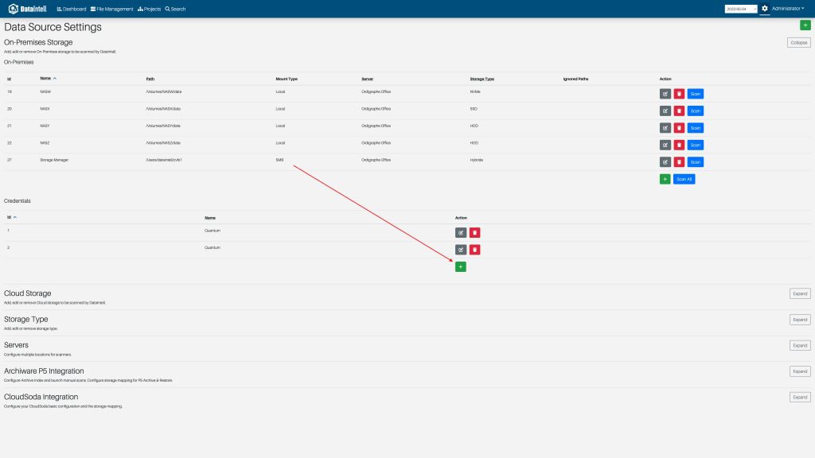815x458 pixels.
Task: Scan the NASX storage
Action: tap(696, 111)
